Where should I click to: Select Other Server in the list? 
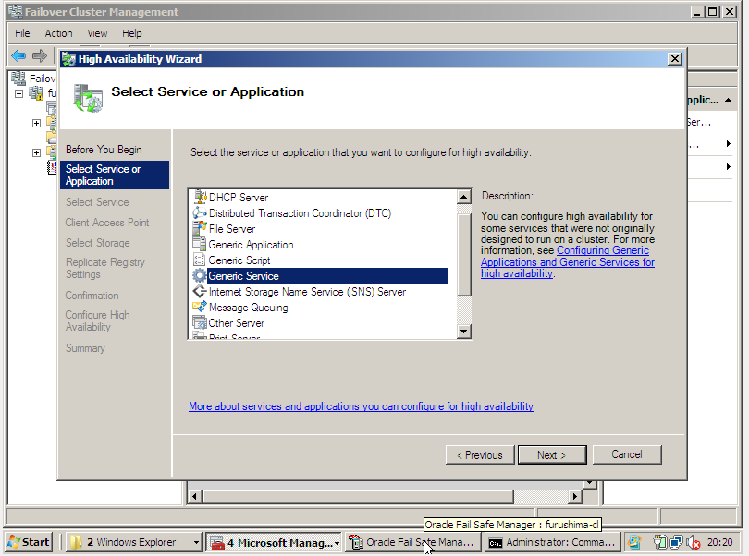237,323
